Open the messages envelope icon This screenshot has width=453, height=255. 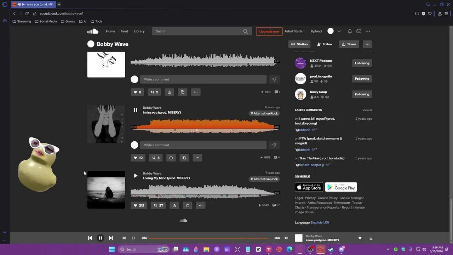pyautogui.click(x=359, y=31)
